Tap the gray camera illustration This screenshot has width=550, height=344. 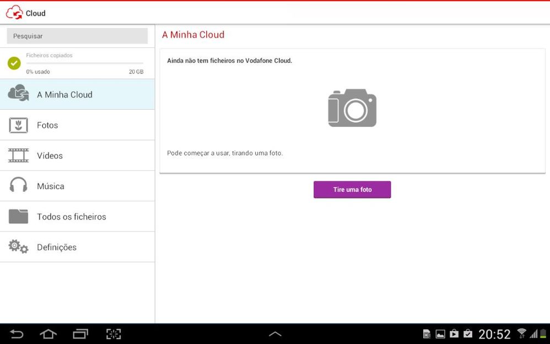pyautogui.click(x=352, y=108)
